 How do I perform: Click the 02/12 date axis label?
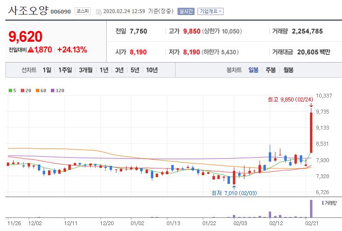[276, 223]
